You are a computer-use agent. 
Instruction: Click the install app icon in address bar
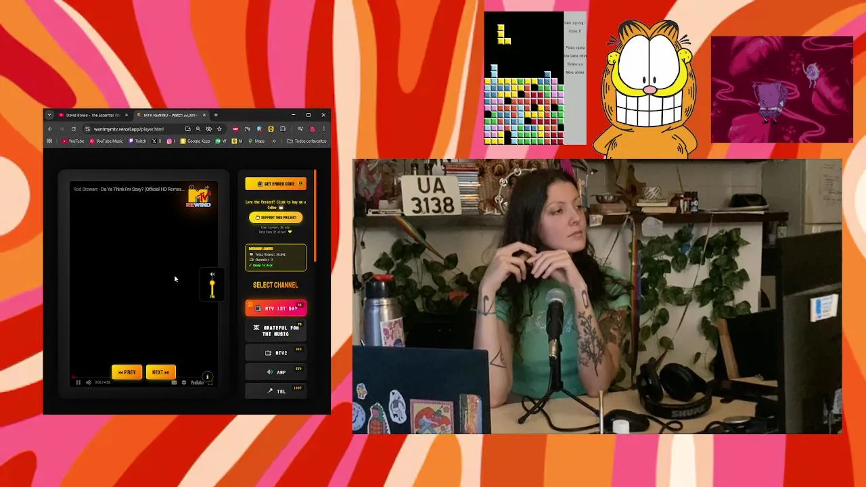click(187, 129)
